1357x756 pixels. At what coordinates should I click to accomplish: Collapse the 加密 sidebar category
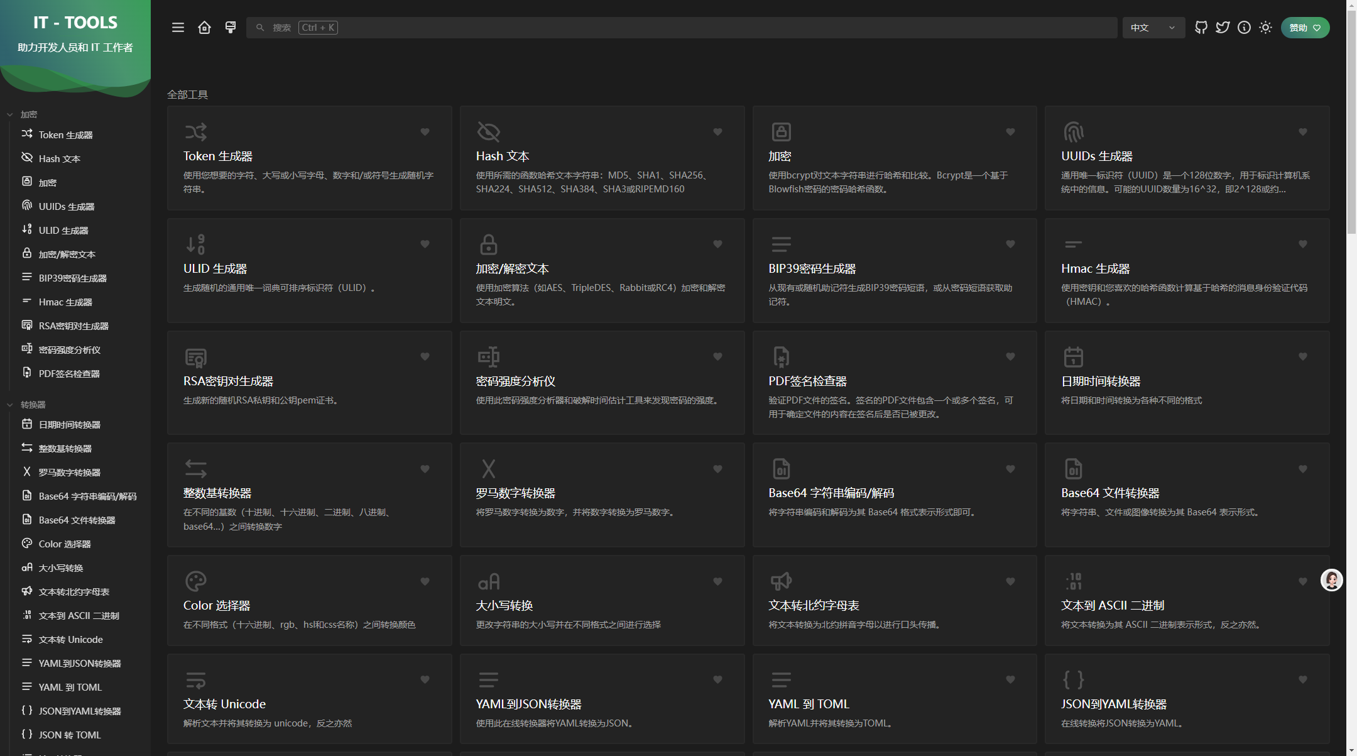tap(28, 114)
